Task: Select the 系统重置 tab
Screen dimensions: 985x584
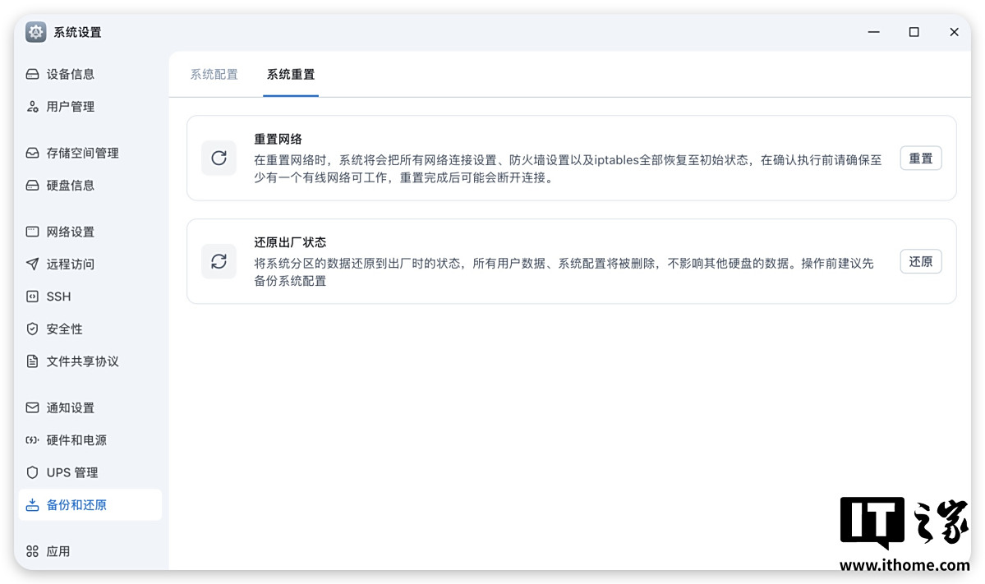Action: pos(290,75)
